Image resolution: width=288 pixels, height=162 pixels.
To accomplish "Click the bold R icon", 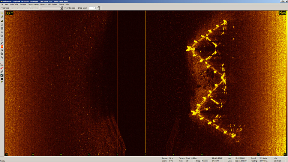I will [2, 79].
